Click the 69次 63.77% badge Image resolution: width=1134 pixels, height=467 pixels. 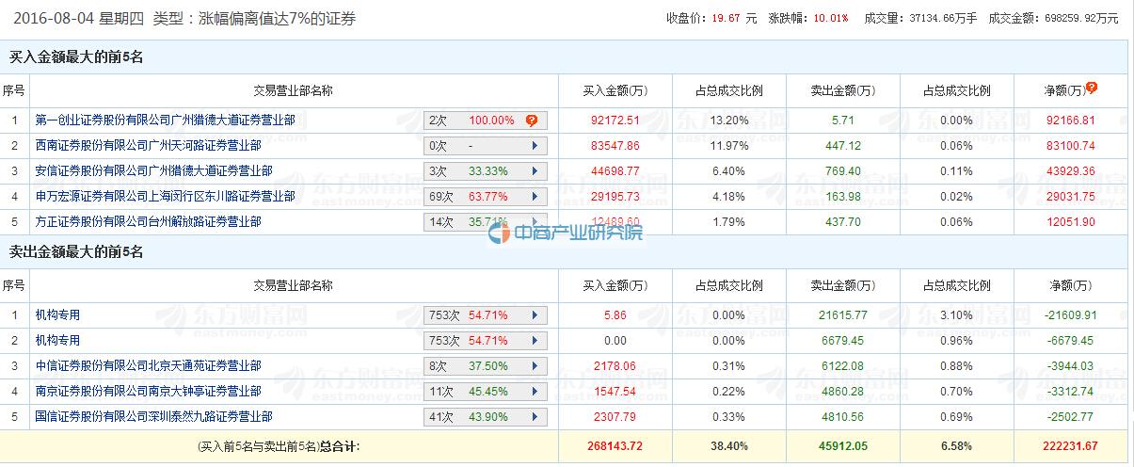(486, 197)
